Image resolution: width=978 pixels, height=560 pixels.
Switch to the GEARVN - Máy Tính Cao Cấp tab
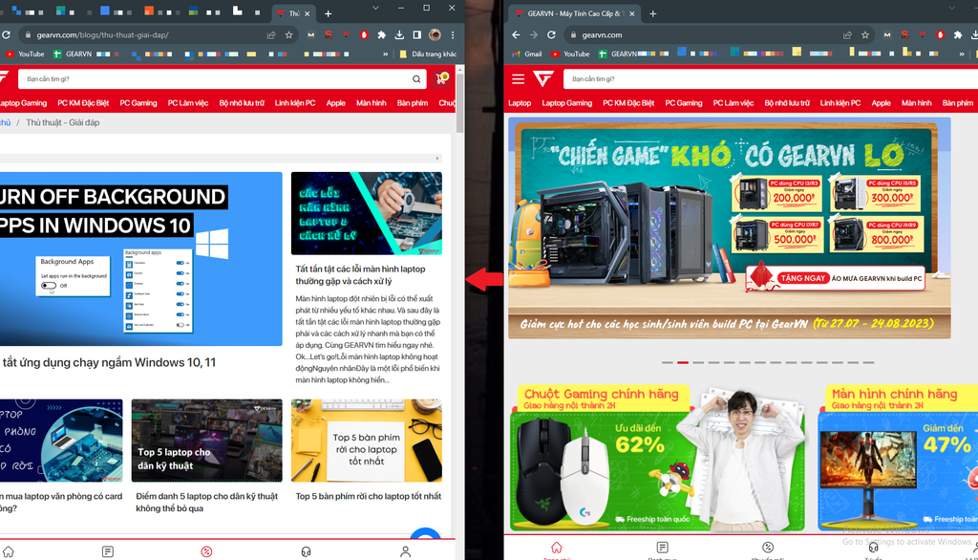574,13
